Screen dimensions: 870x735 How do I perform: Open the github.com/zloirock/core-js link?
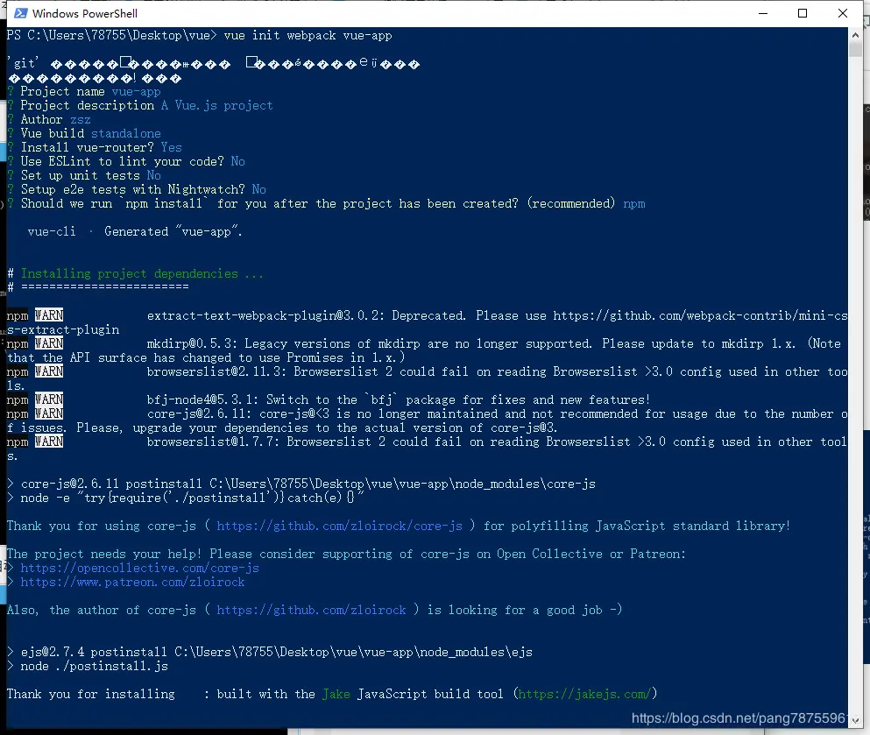pos(340,526)
